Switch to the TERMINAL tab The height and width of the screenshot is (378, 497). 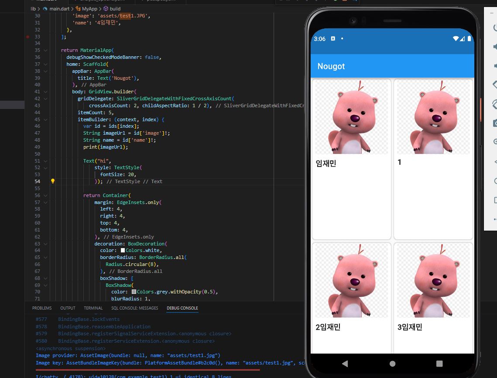[93, 308]
